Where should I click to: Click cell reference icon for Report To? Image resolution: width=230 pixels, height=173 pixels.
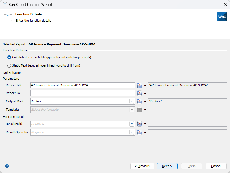click(139, 93)
